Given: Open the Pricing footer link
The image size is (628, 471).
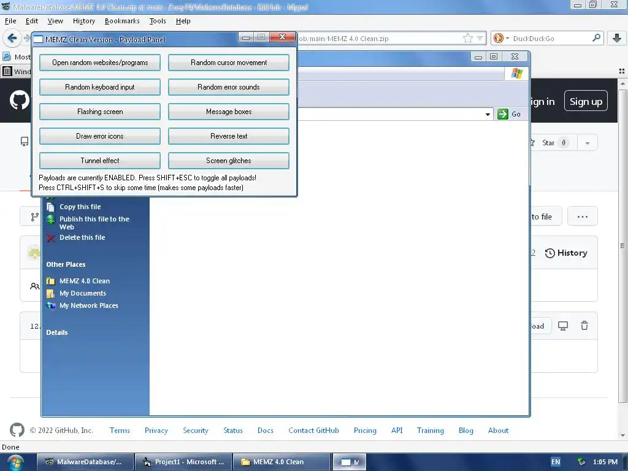Looking at the screenshot, I should point(365,431).
